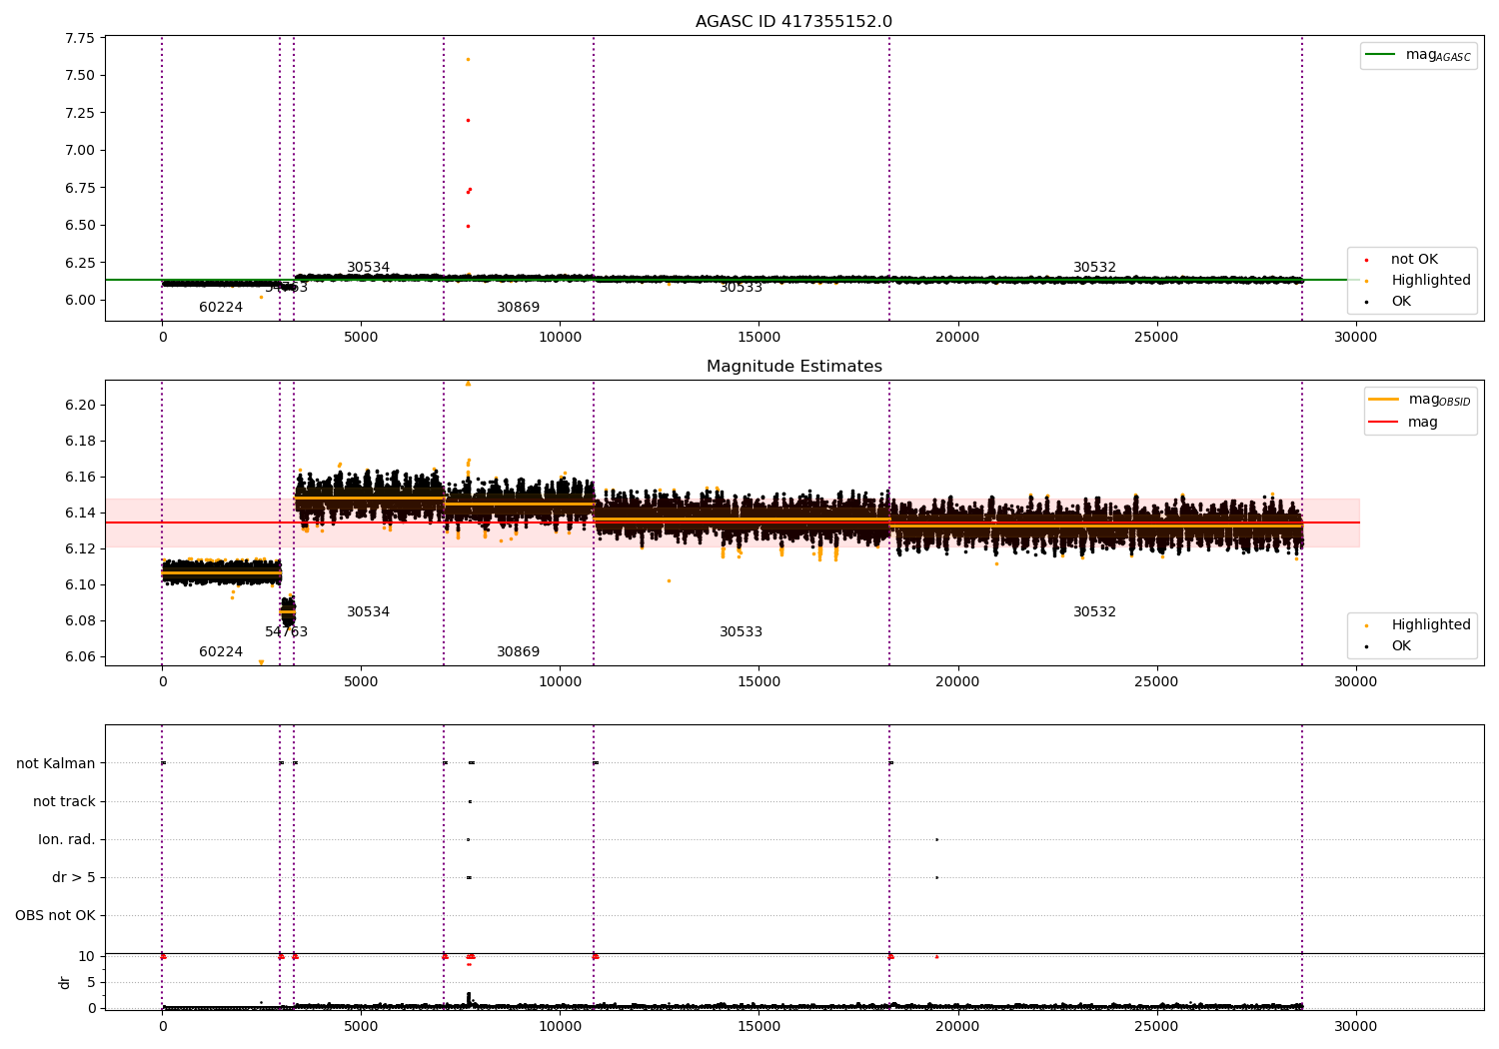1499x1049 pixels.
Task: Click the 6.18 y-axis tick label
Action: tap(79, 441)
